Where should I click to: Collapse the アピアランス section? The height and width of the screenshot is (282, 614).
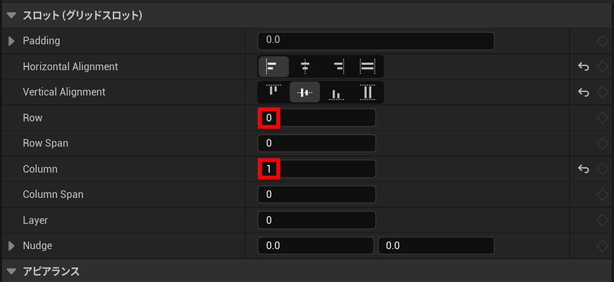11,271
